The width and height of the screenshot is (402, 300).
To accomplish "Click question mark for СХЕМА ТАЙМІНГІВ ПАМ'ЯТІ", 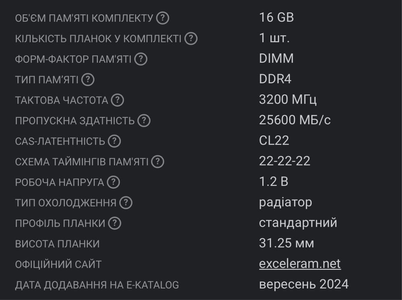I will point(157,162).
